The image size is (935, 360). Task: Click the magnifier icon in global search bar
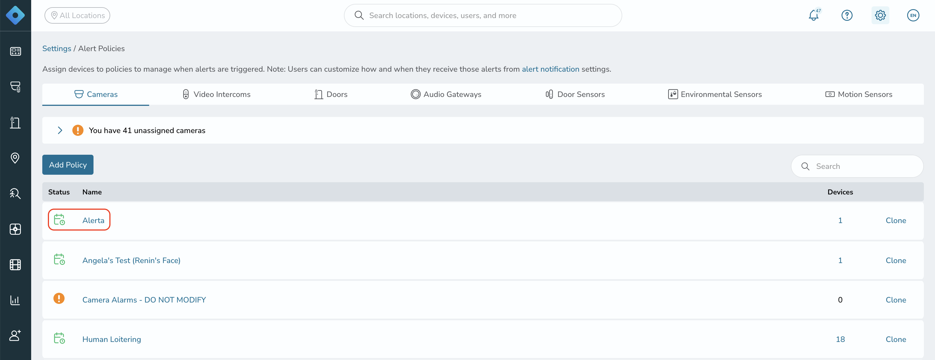(359, 15)
